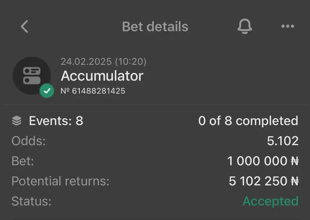Select bet number 61488281425

93,91
